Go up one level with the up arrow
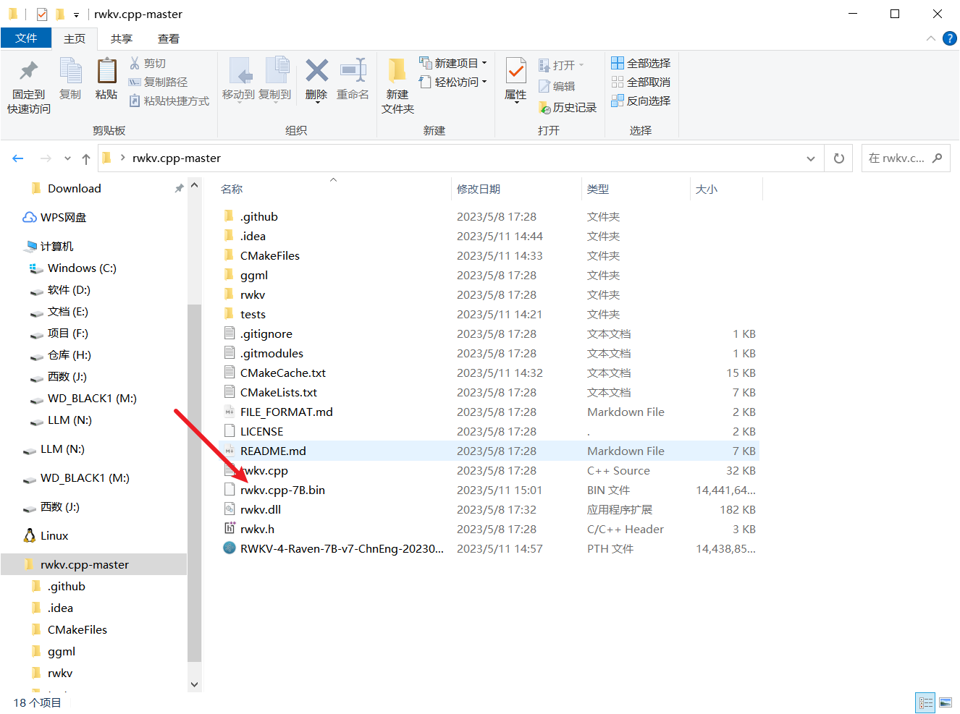Screen dimensions: 960x714 [86, 158]
